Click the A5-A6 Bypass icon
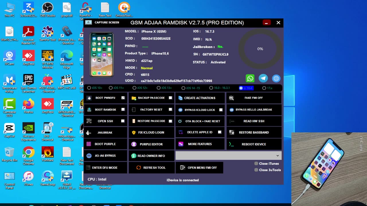Screen dimensions: 367x206 89,156
